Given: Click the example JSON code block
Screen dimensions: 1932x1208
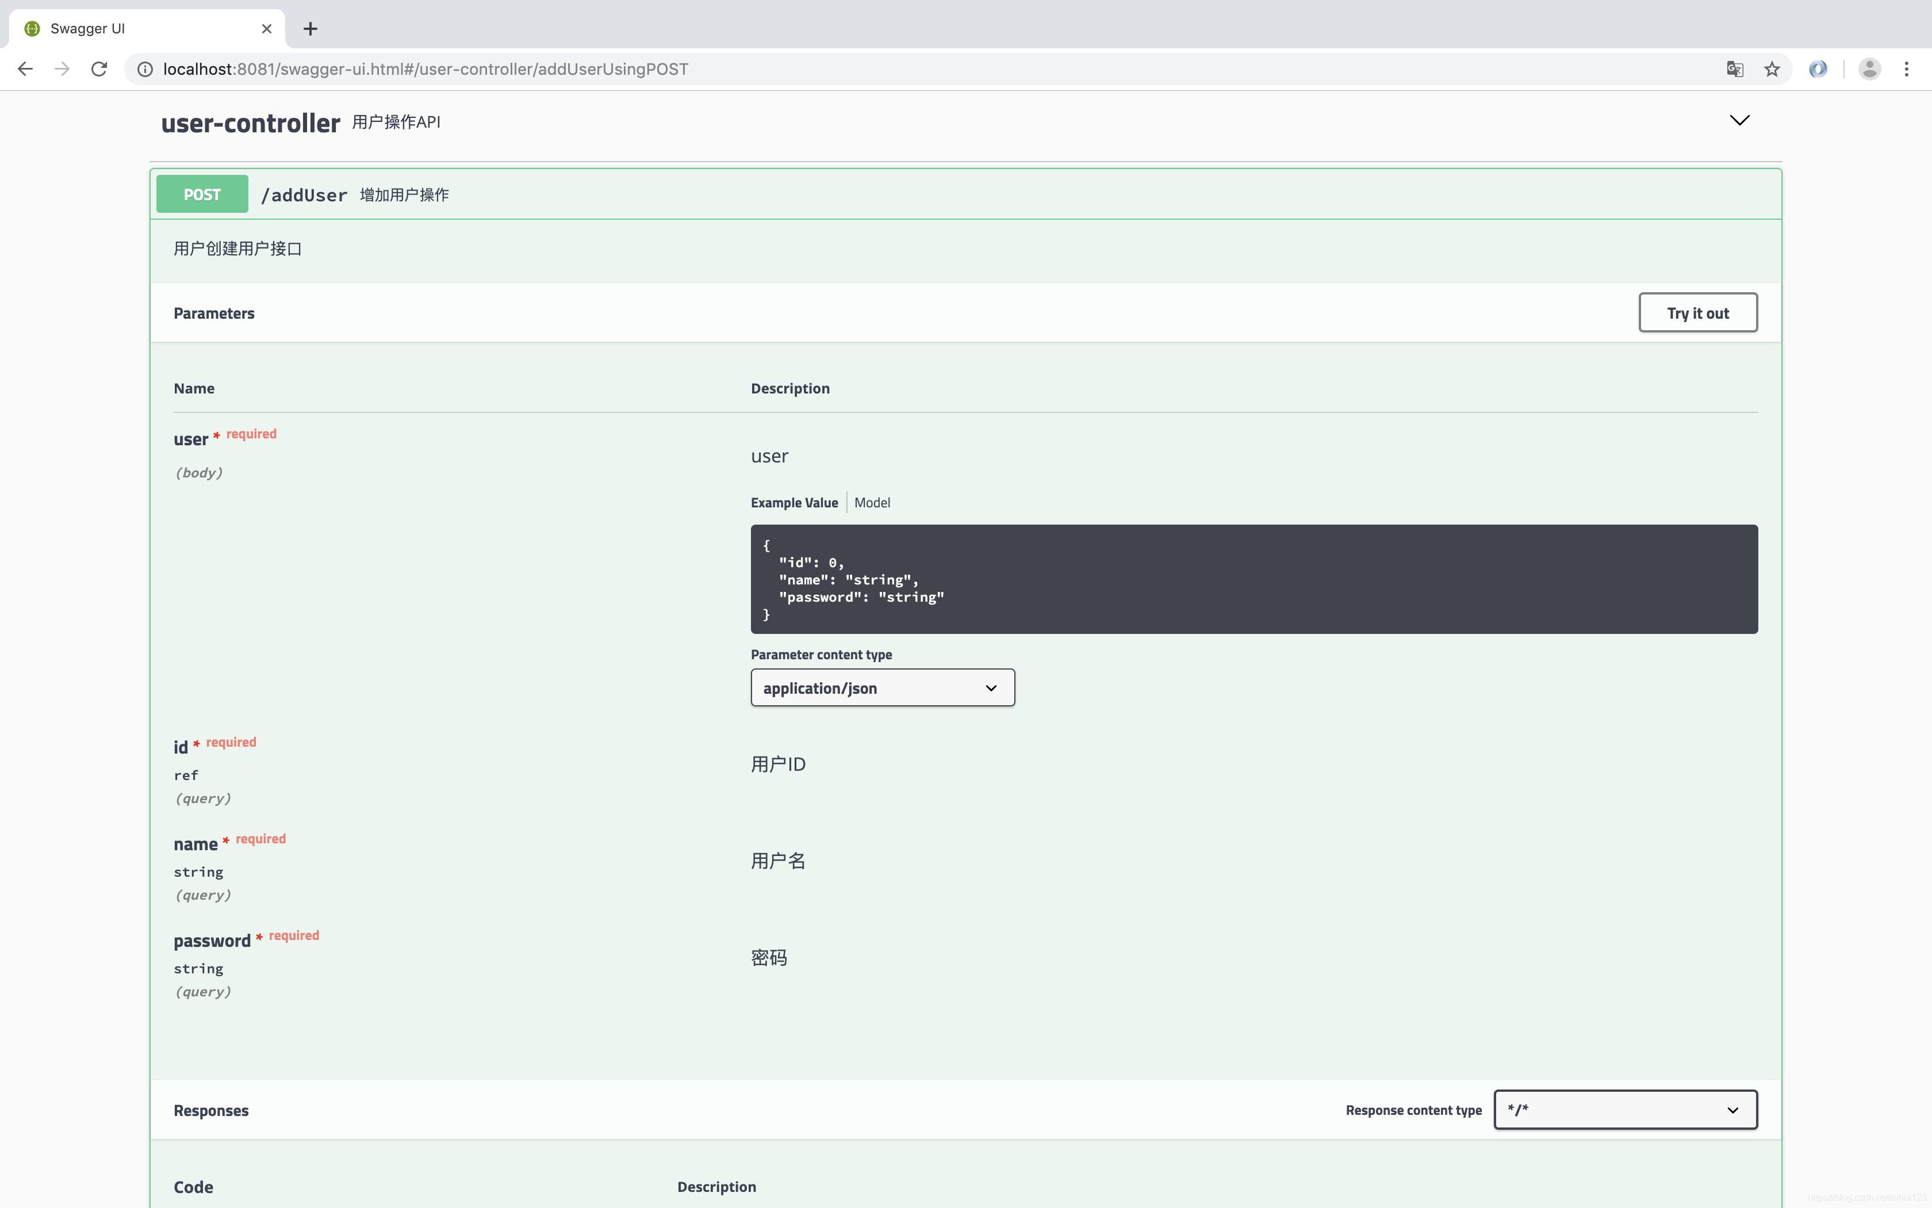Looking at the screenshot, I should pyautogui.click(x=1253, y=579).
